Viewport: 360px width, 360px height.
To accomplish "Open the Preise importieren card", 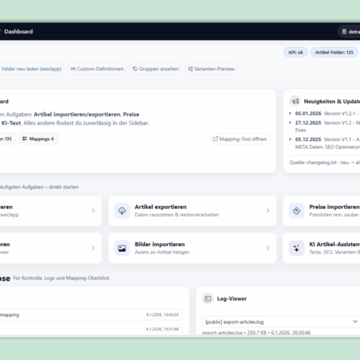I will [x=322, y=211].
